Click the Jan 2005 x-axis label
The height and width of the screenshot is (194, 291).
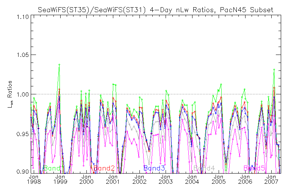point(219,179)
